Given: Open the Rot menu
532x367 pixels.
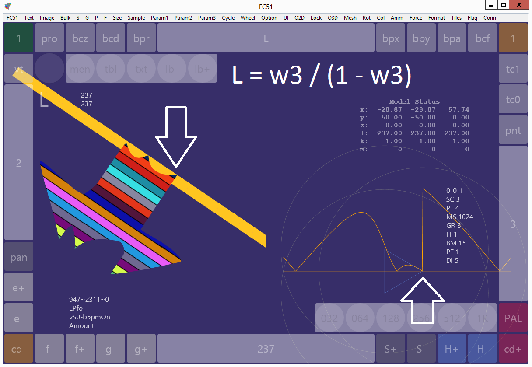Looking at the screenshot, I should click(367, 18).
